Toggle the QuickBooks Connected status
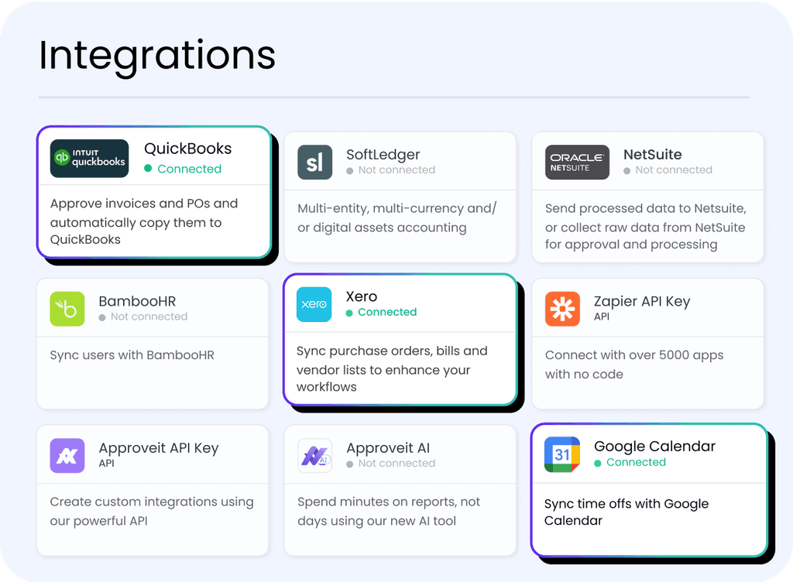This screenshot has width=793, height=582. tap(183, 169)
